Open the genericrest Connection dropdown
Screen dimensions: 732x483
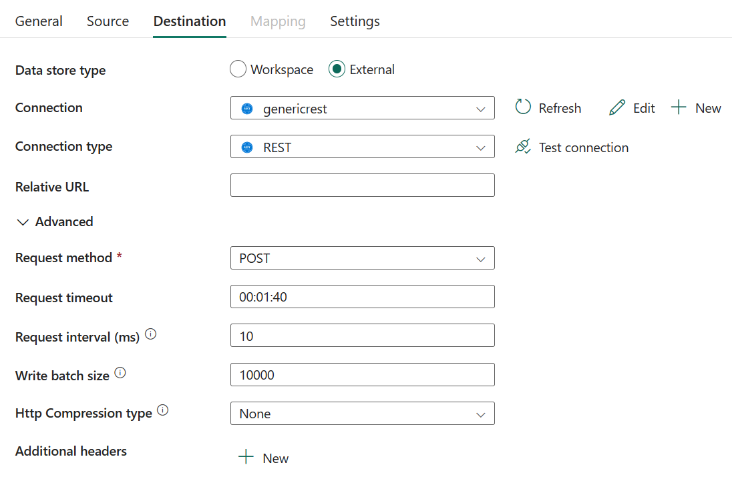(x=362, y=109)
